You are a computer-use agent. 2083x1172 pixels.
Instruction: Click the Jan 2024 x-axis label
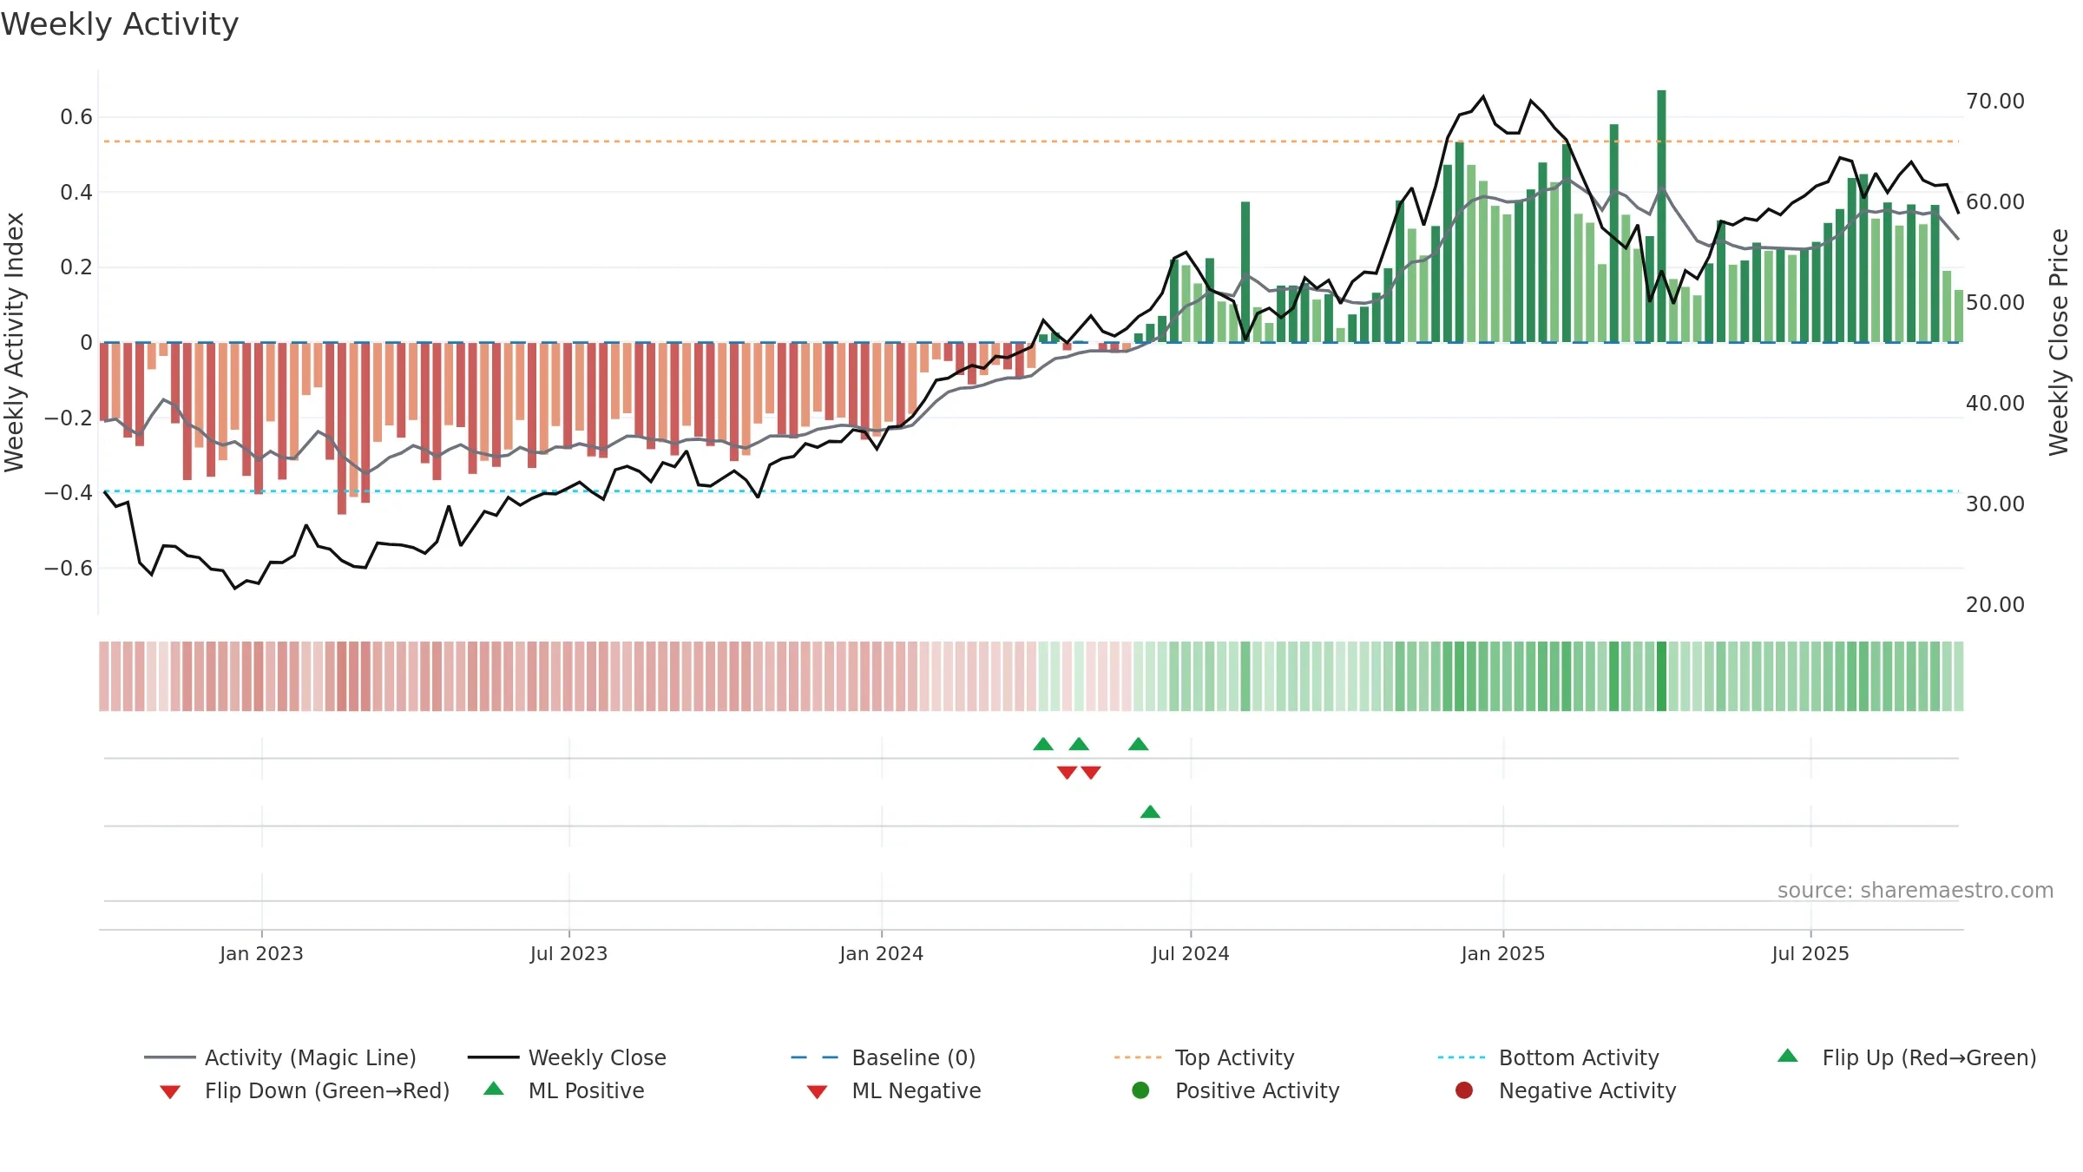coord(881,953)
